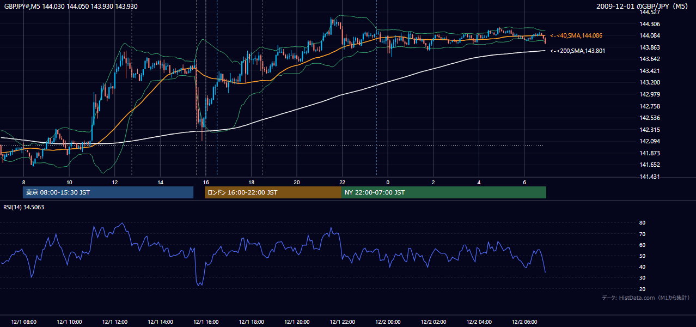Click price axis label 144.084
696x327 pixels.
(650, 35)
